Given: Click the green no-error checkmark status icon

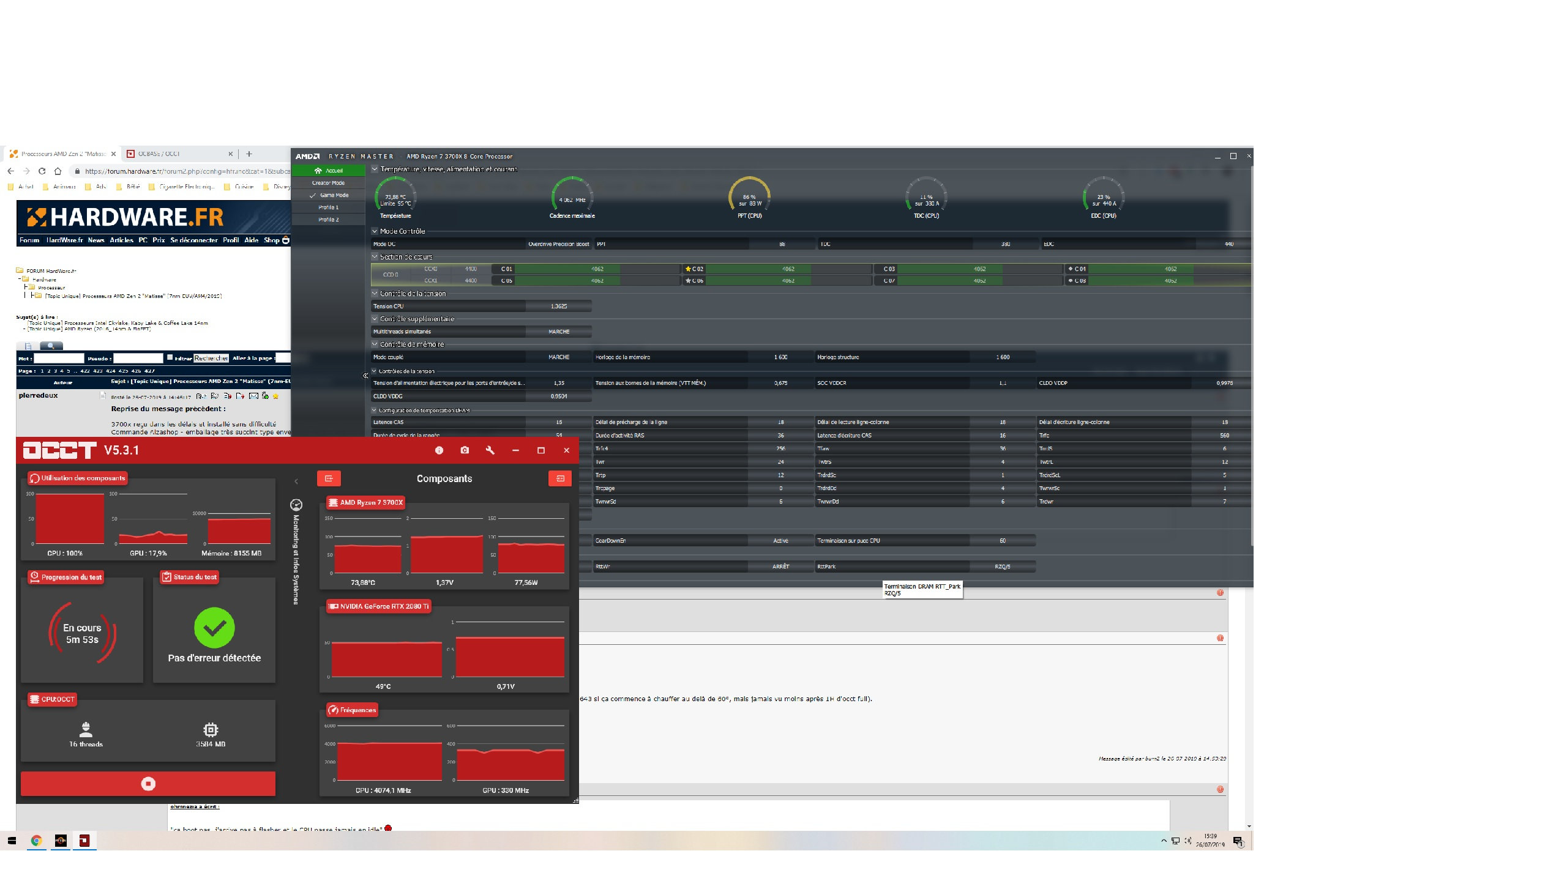Looking at the screenshot, I should tap(214, 628).
